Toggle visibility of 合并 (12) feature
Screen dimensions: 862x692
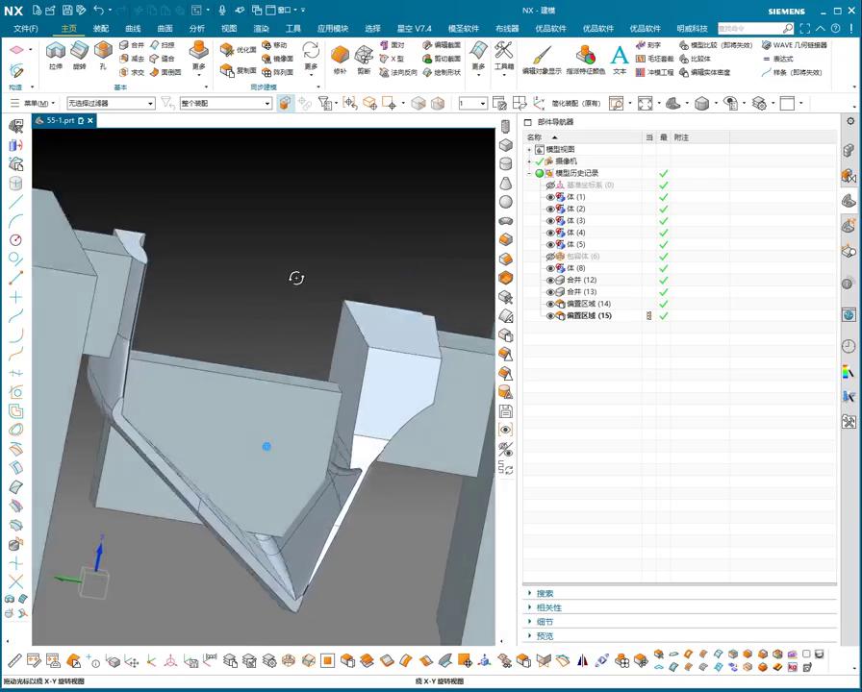point(551,280)
